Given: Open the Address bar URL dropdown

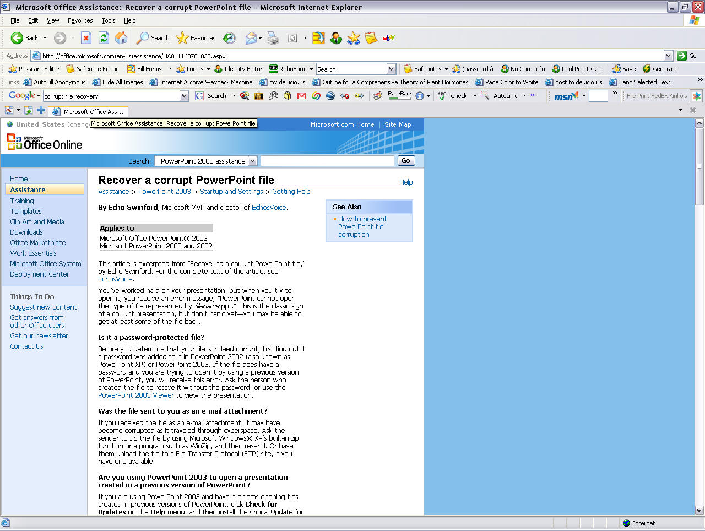Looking at the screenshot, I should tap(668, 56).
